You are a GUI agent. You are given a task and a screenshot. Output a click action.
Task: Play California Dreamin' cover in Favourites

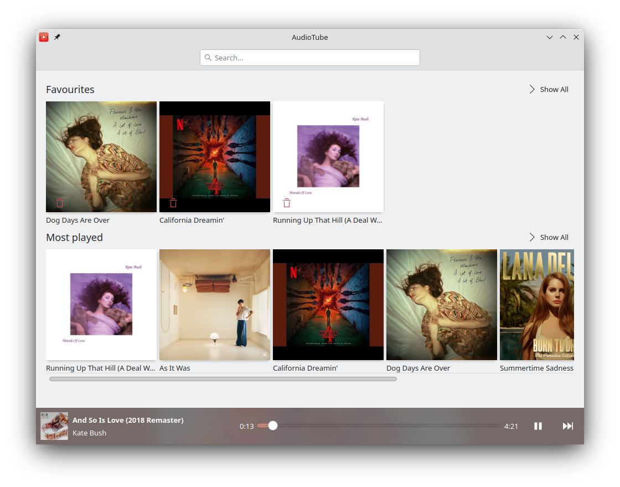(215, 157)
